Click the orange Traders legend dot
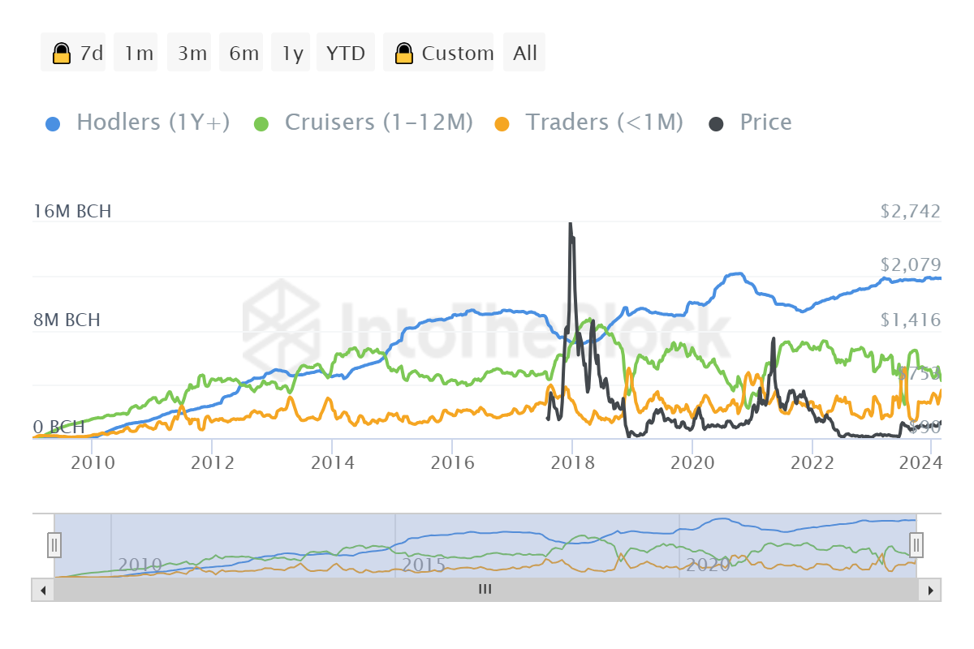Image resolution: width=974 pixels, height=649 pixels. point(502,123)
